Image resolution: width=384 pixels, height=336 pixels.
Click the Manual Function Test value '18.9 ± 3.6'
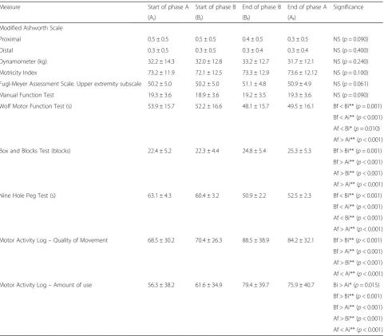(207, 95)
